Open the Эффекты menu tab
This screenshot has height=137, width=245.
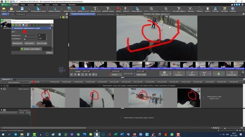39,5
